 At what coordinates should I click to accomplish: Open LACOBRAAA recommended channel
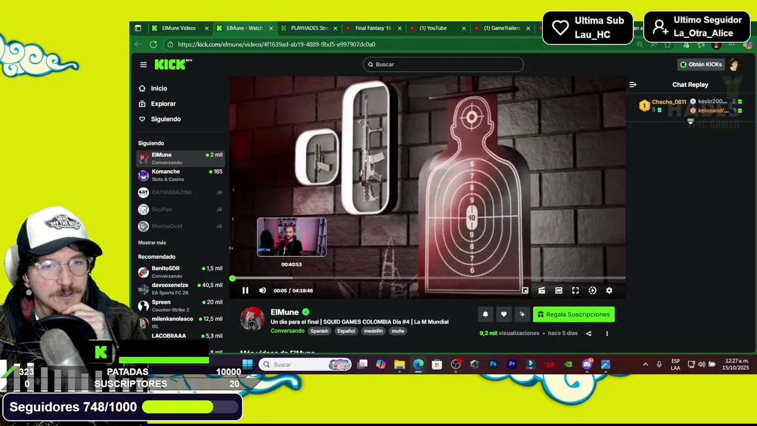tap(180, 336)
